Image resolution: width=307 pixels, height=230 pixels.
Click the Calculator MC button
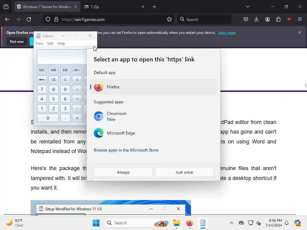point(42,70)
